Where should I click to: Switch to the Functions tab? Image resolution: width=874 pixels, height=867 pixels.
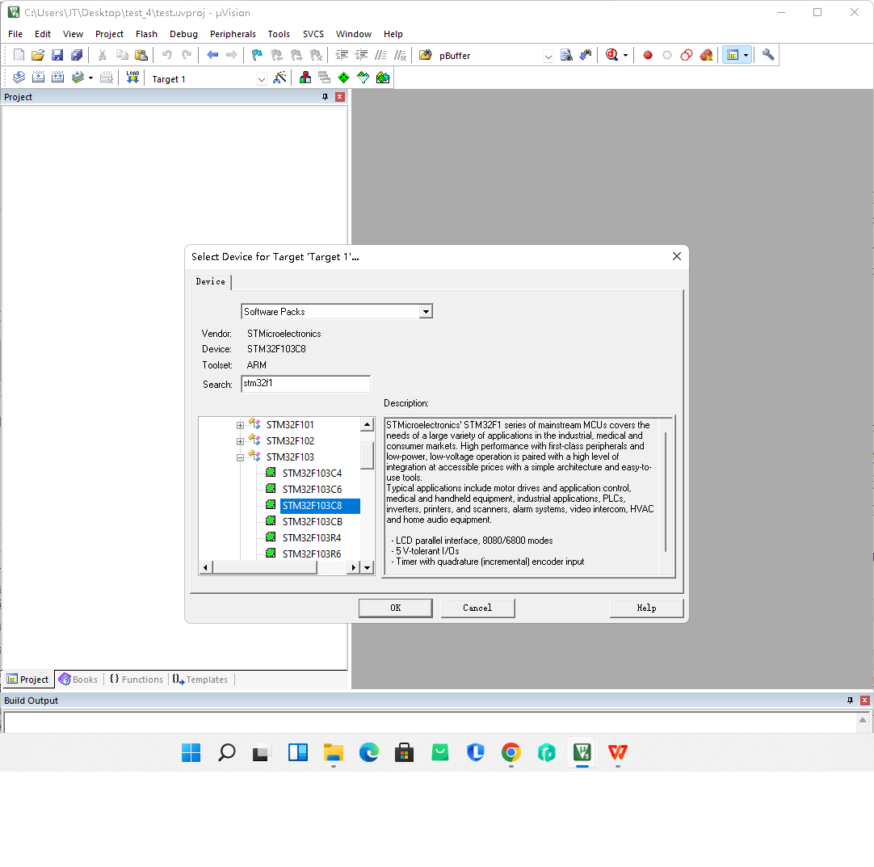[137, 679]
